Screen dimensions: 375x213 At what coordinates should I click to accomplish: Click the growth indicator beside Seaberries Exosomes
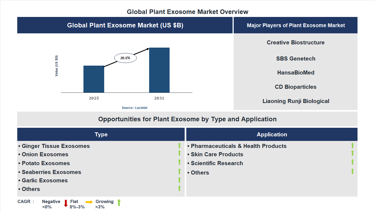[x=179, y=171]
